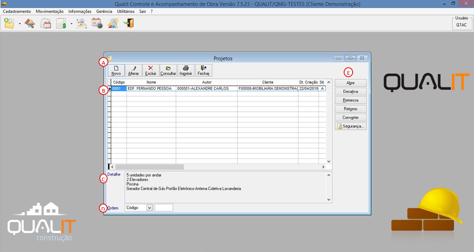Screen dimensions: 474x252
Task: Open the Ordem Código combo box
Action: pyautogui.click(x=139, y=208)
